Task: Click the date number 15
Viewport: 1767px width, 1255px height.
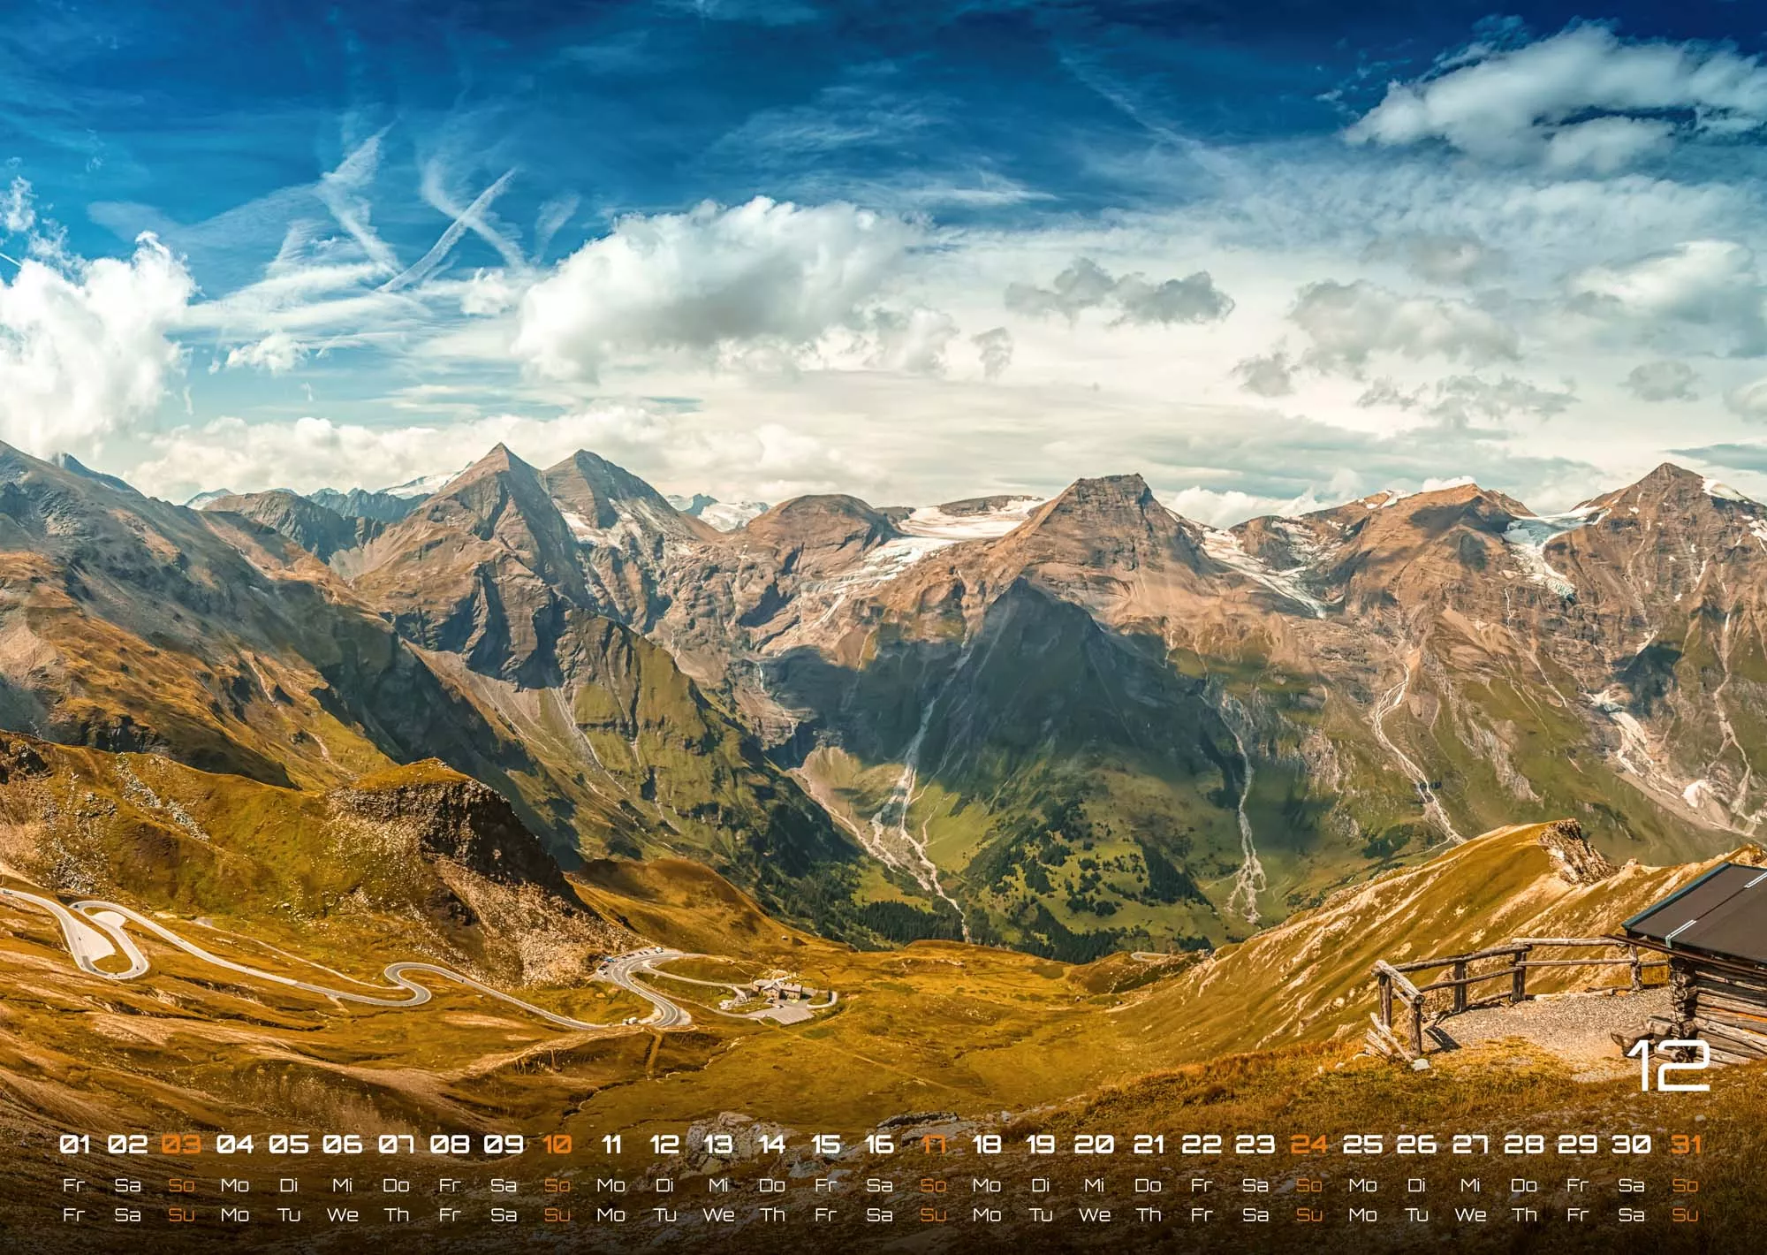Action: point(826,1145)
